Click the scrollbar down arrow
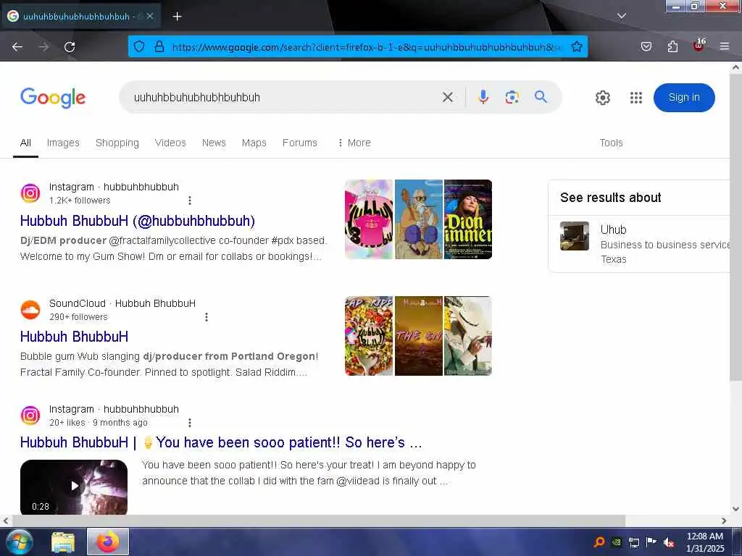The width and height of the screenshot is (742, 556). click(736, 509)
